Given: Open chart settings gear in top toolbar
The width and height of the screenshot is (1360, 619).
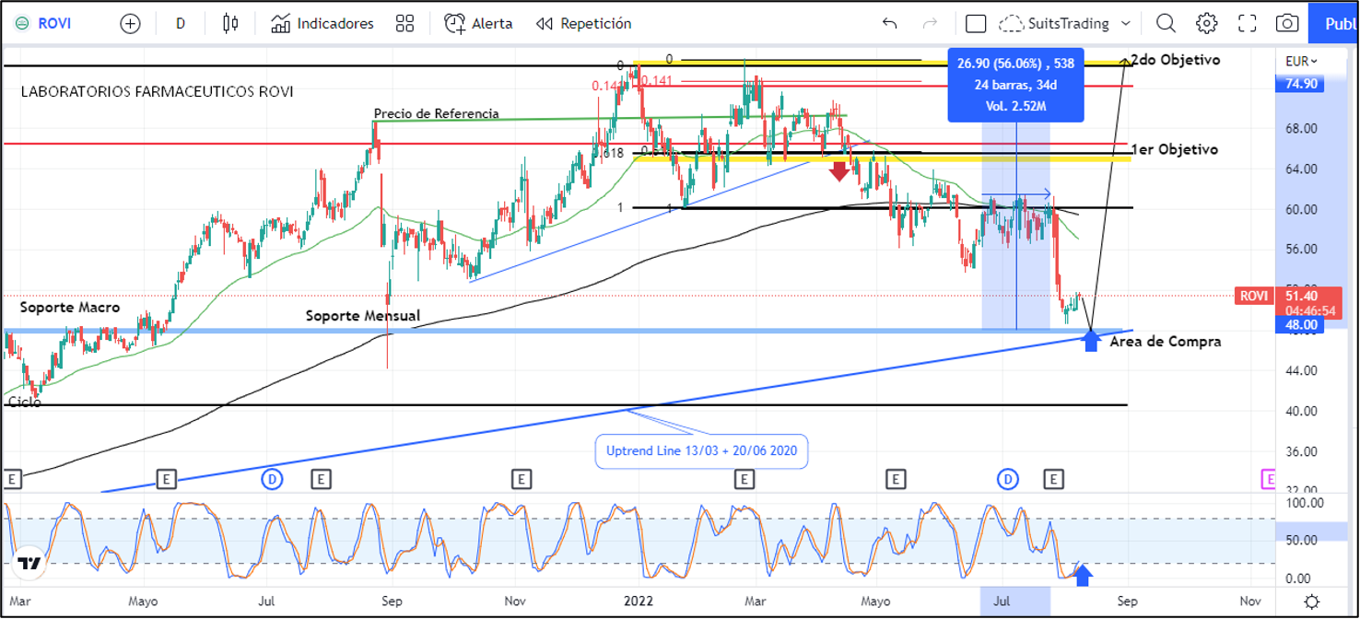Looking at the screenshot, I should 1206,24.
